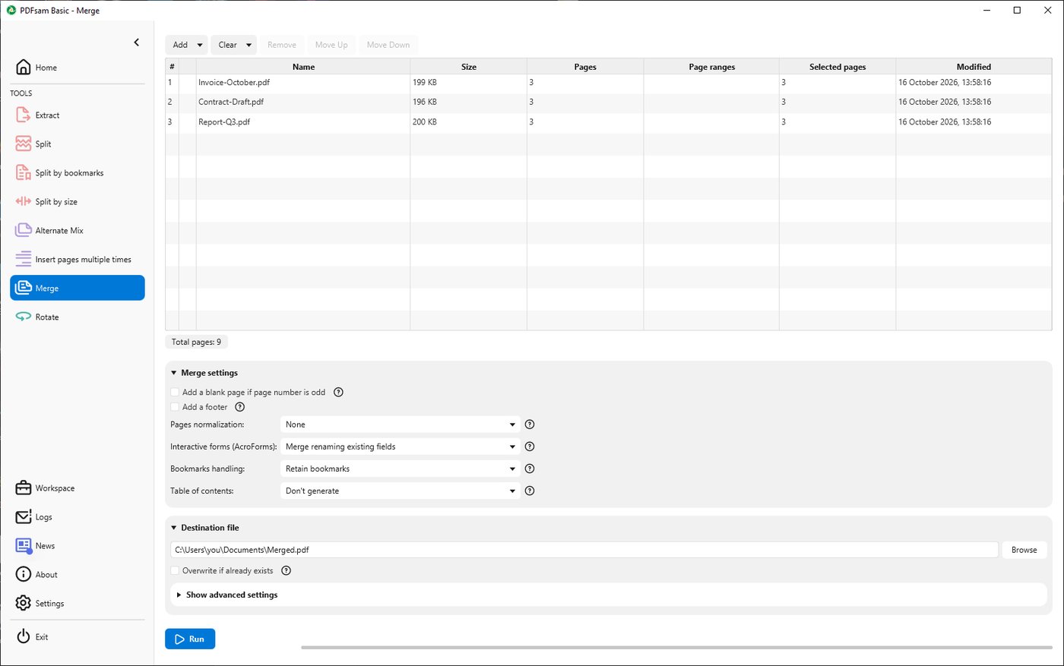Image resolution: width=1064 pixels, height=666 pixels.
Task: Click the About info icon
Action: (x=24, y=574)
